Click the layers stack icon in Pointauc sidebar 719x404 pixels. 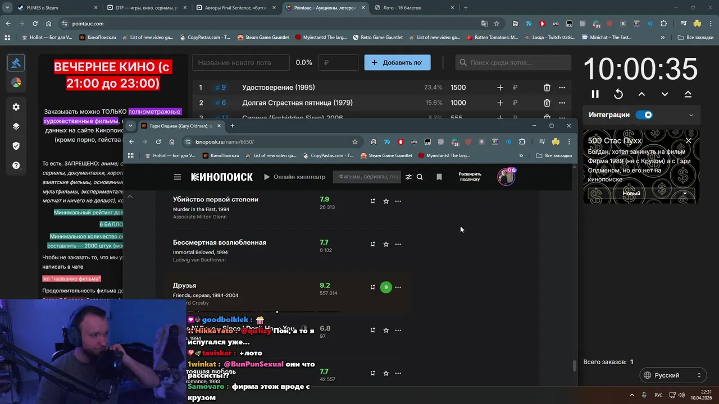tap(16, 126)
